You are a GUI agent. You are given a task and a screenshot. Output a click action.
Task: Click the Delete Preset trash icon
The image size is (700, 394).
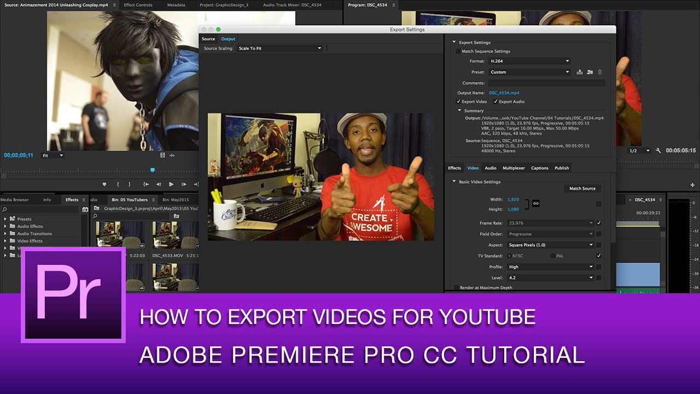[x=600, y=72]
